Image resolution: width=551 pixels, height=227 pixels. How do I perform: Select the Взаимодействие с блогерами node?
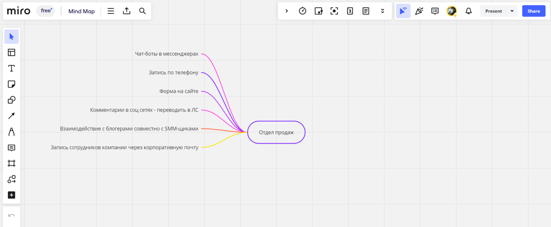[129, 128]
